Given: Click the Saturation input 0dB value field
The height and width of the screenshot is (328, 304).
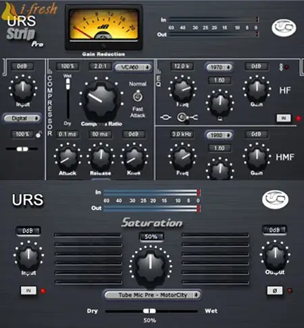Looking at the screenshot, I should pos(28,231).
